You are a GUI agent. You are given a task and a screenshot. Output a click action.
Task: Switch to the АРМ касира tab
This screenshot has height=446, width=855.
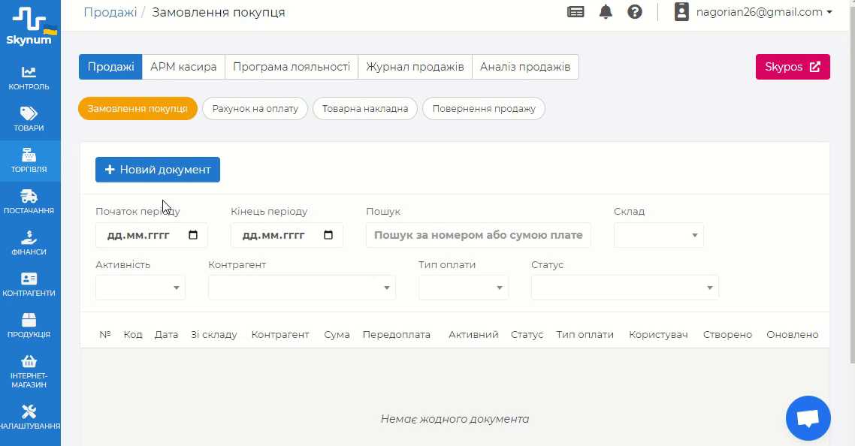pos(183,67)
